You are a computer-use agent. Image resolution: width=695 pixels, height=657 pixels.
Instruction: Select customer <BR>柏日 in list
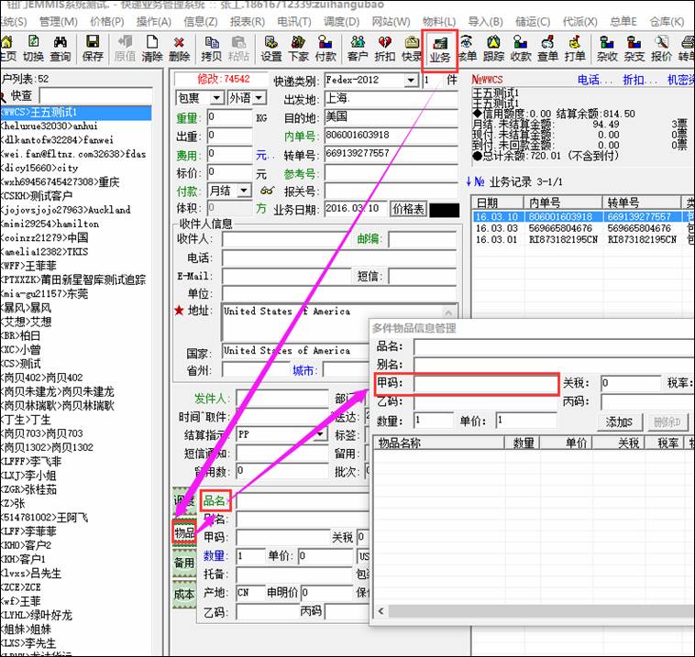(x=76, y=335)
